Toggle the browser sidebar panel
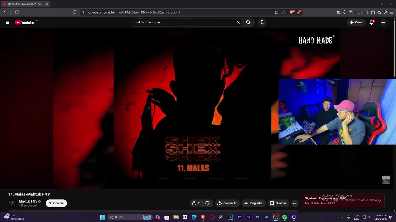This screenshot has height=222, width=396. tap(367, 12)
